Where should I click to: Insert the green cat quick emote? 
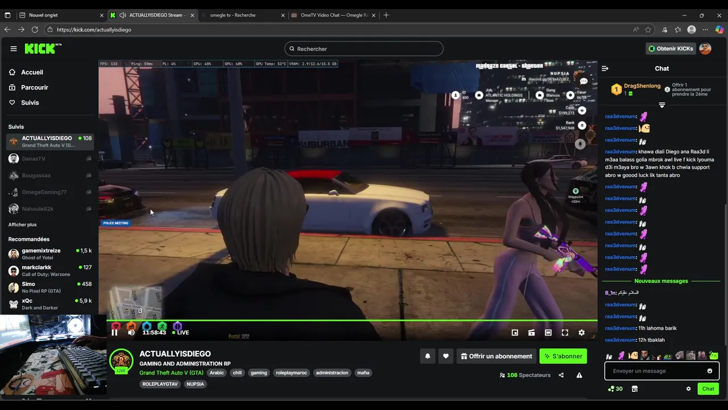(x=713, y=356)
